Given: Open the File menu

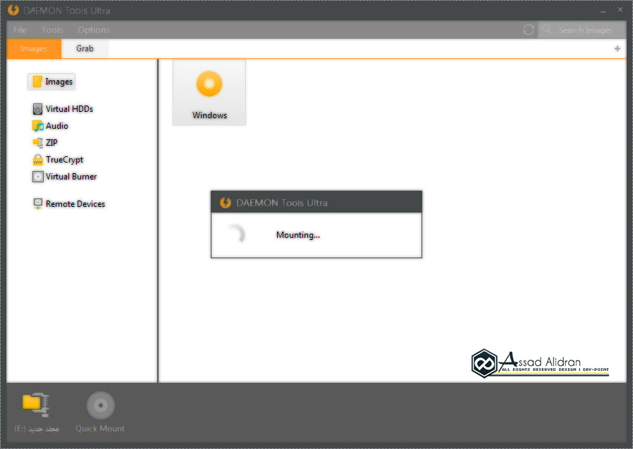Looking at the screenshot, I should tap(20, 30).
